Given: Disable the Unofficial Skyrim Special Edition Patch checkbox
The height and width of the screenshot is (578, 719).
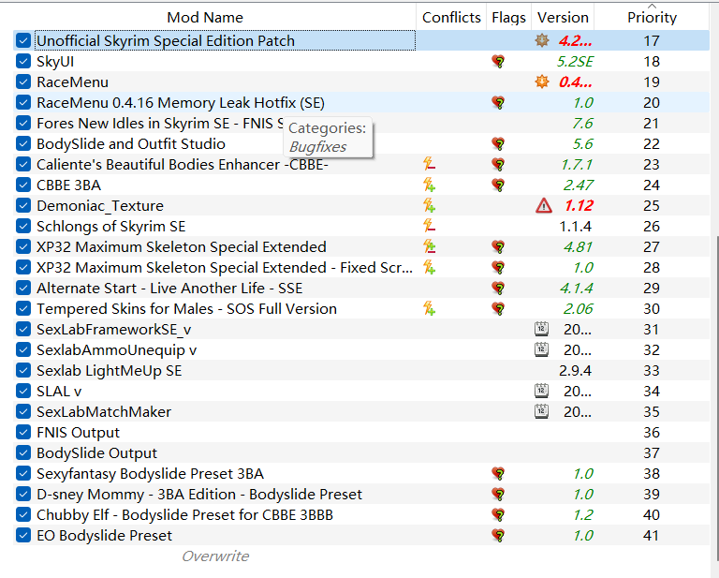Looking at the screenshot, I should tap(22, 40).
